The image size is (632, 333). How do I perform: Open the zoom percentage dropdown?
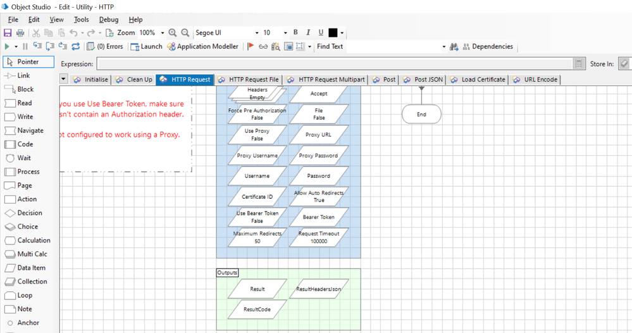(163, 33)
